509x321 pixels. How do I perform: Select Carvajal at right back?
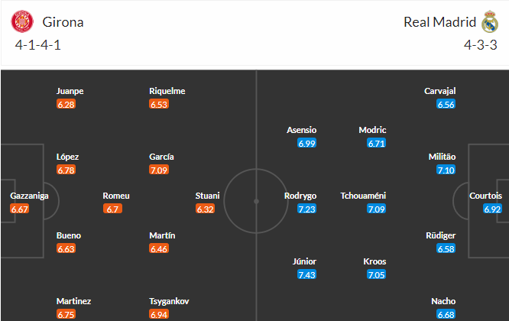pyautogui.click(x=440, y=91)
